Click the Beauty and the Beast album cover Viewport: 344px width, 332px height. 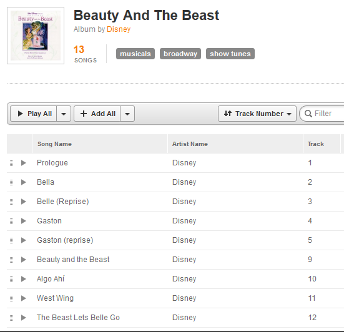(36, 36)
